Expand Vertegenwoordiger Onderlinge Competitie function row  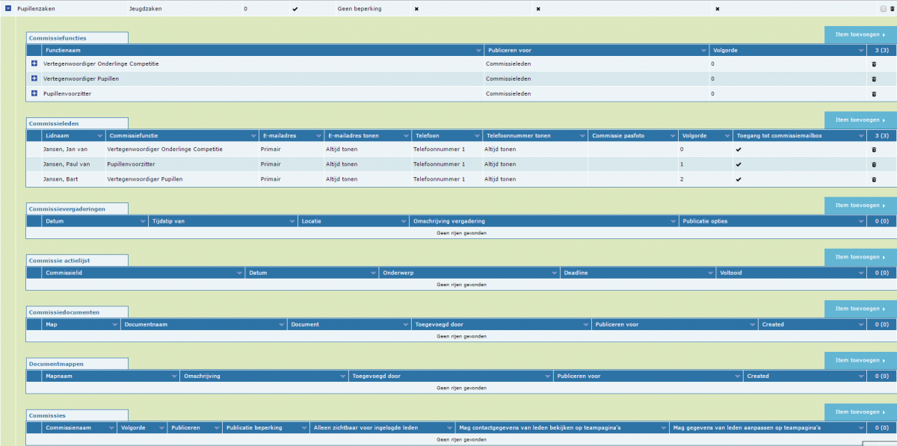(34, 64)
